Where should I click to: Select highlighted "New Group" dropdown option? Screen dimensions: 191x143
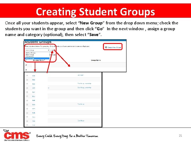[x=37, y=58]
